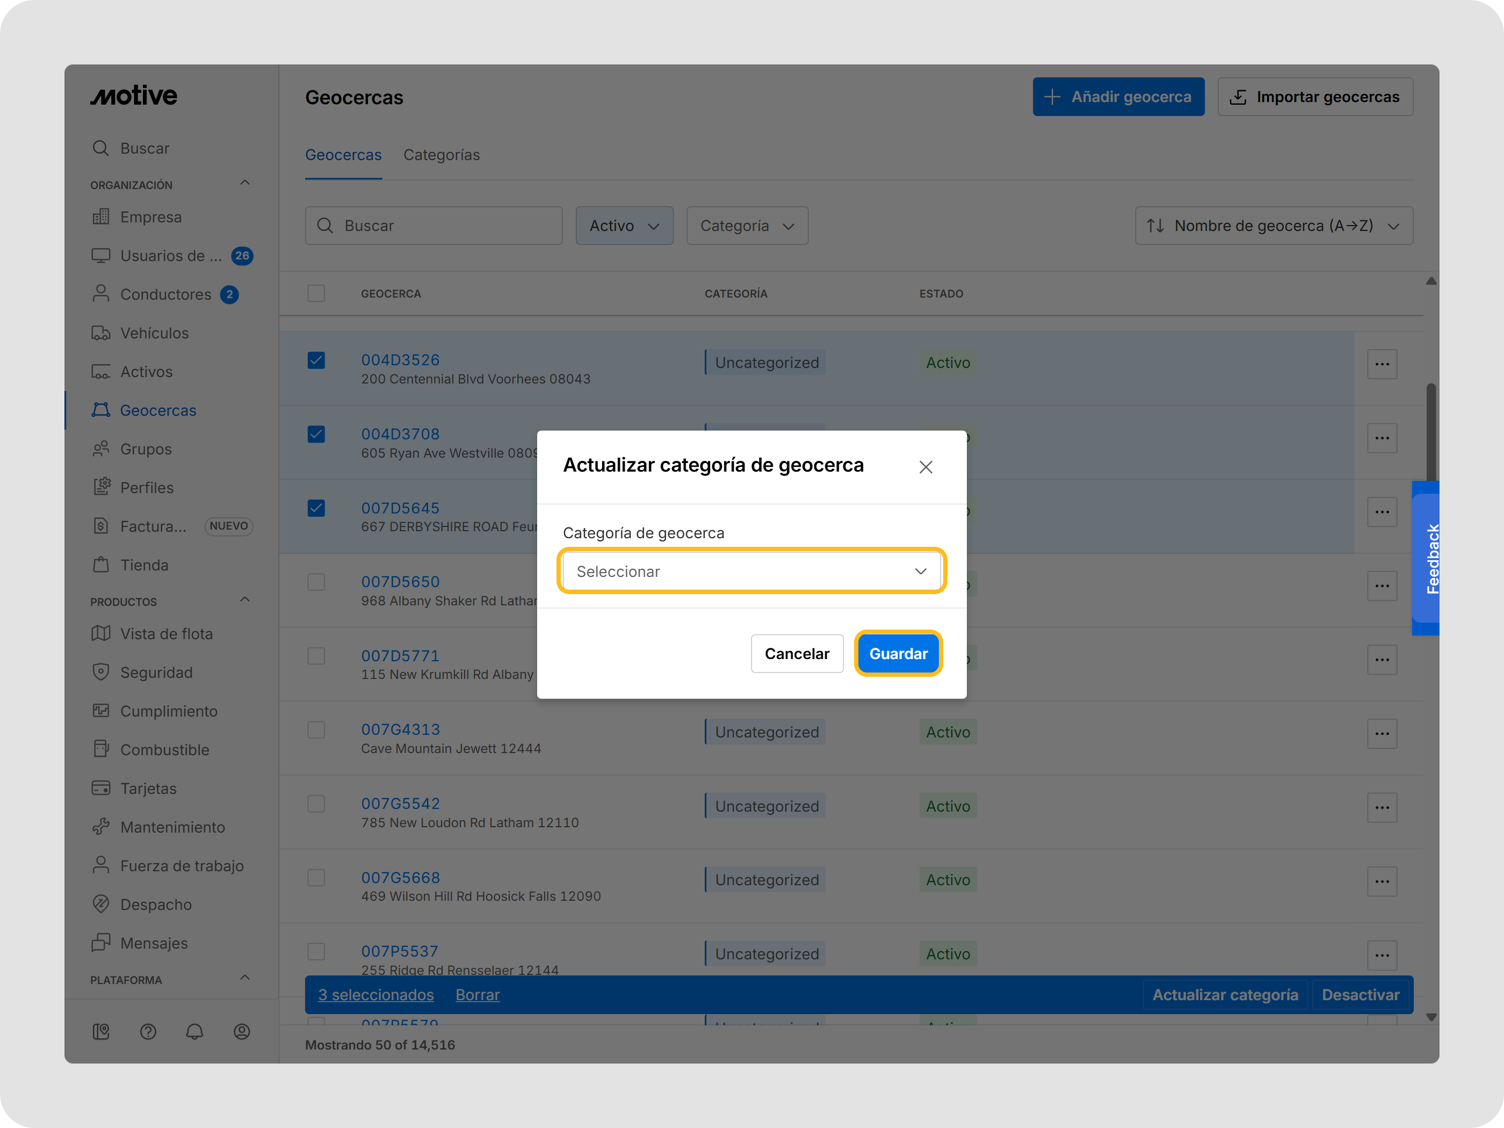Check the checkbox for 007D5650
This screenshot has width=1504, height=1128.
316,582
